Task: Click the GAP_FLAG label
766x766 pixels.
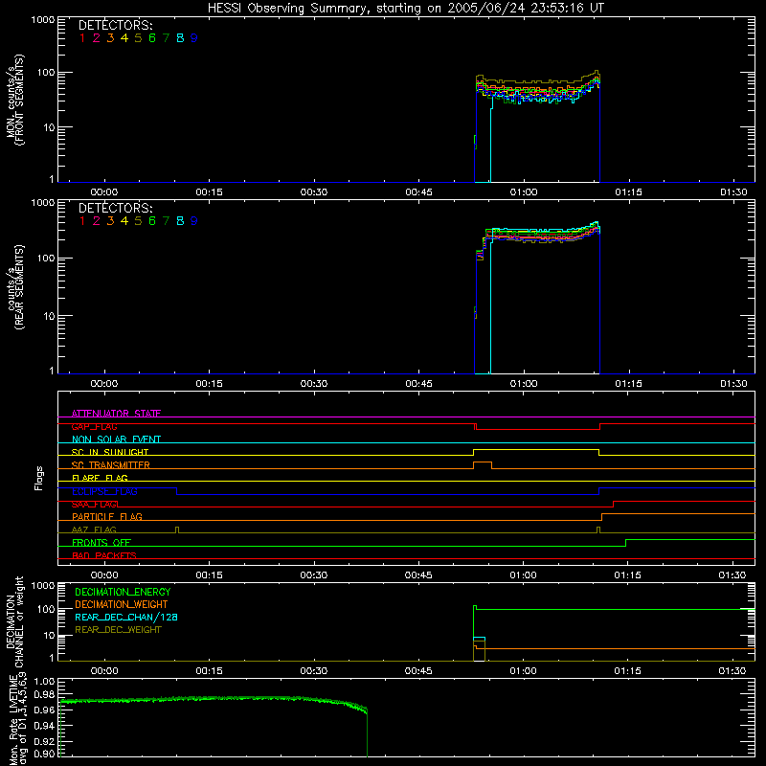Action: tap(94, 426)
